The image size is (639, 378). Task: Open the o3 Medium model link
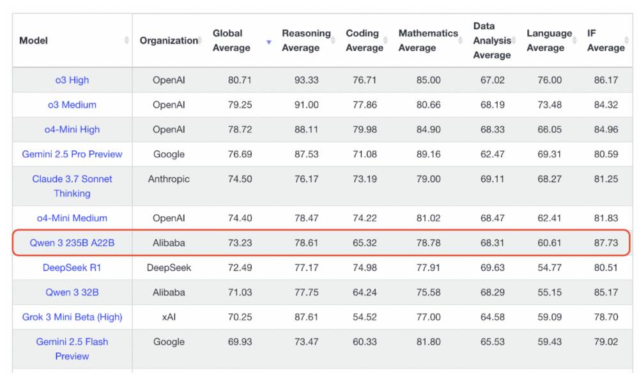point(72,104)
